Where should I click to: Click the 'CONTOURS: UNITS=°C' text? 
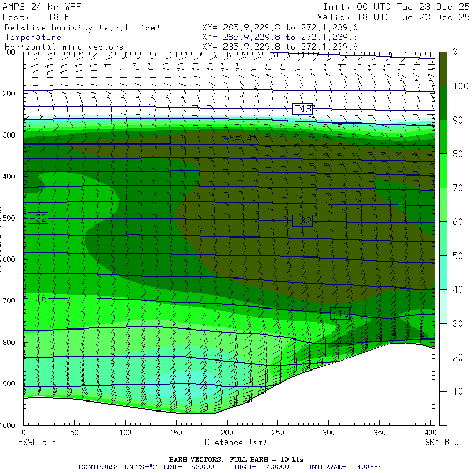tap(118, 467)
